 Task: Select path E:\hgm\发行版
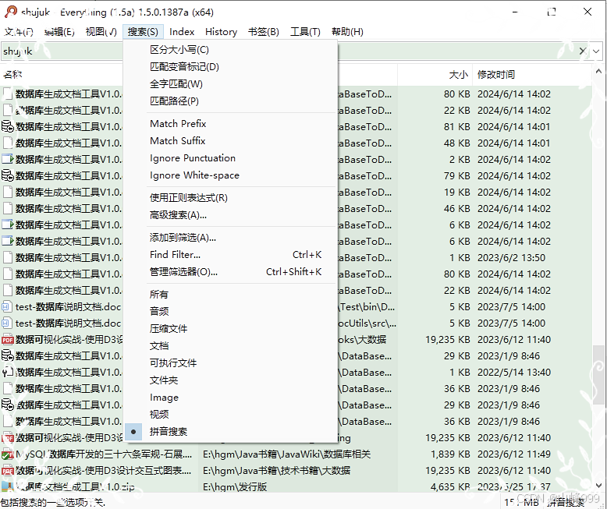click(235, 486)
